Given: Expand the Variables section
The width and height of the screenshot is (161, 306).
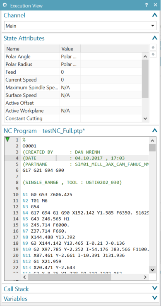Looking at the screenshot, I should (154, 298).
